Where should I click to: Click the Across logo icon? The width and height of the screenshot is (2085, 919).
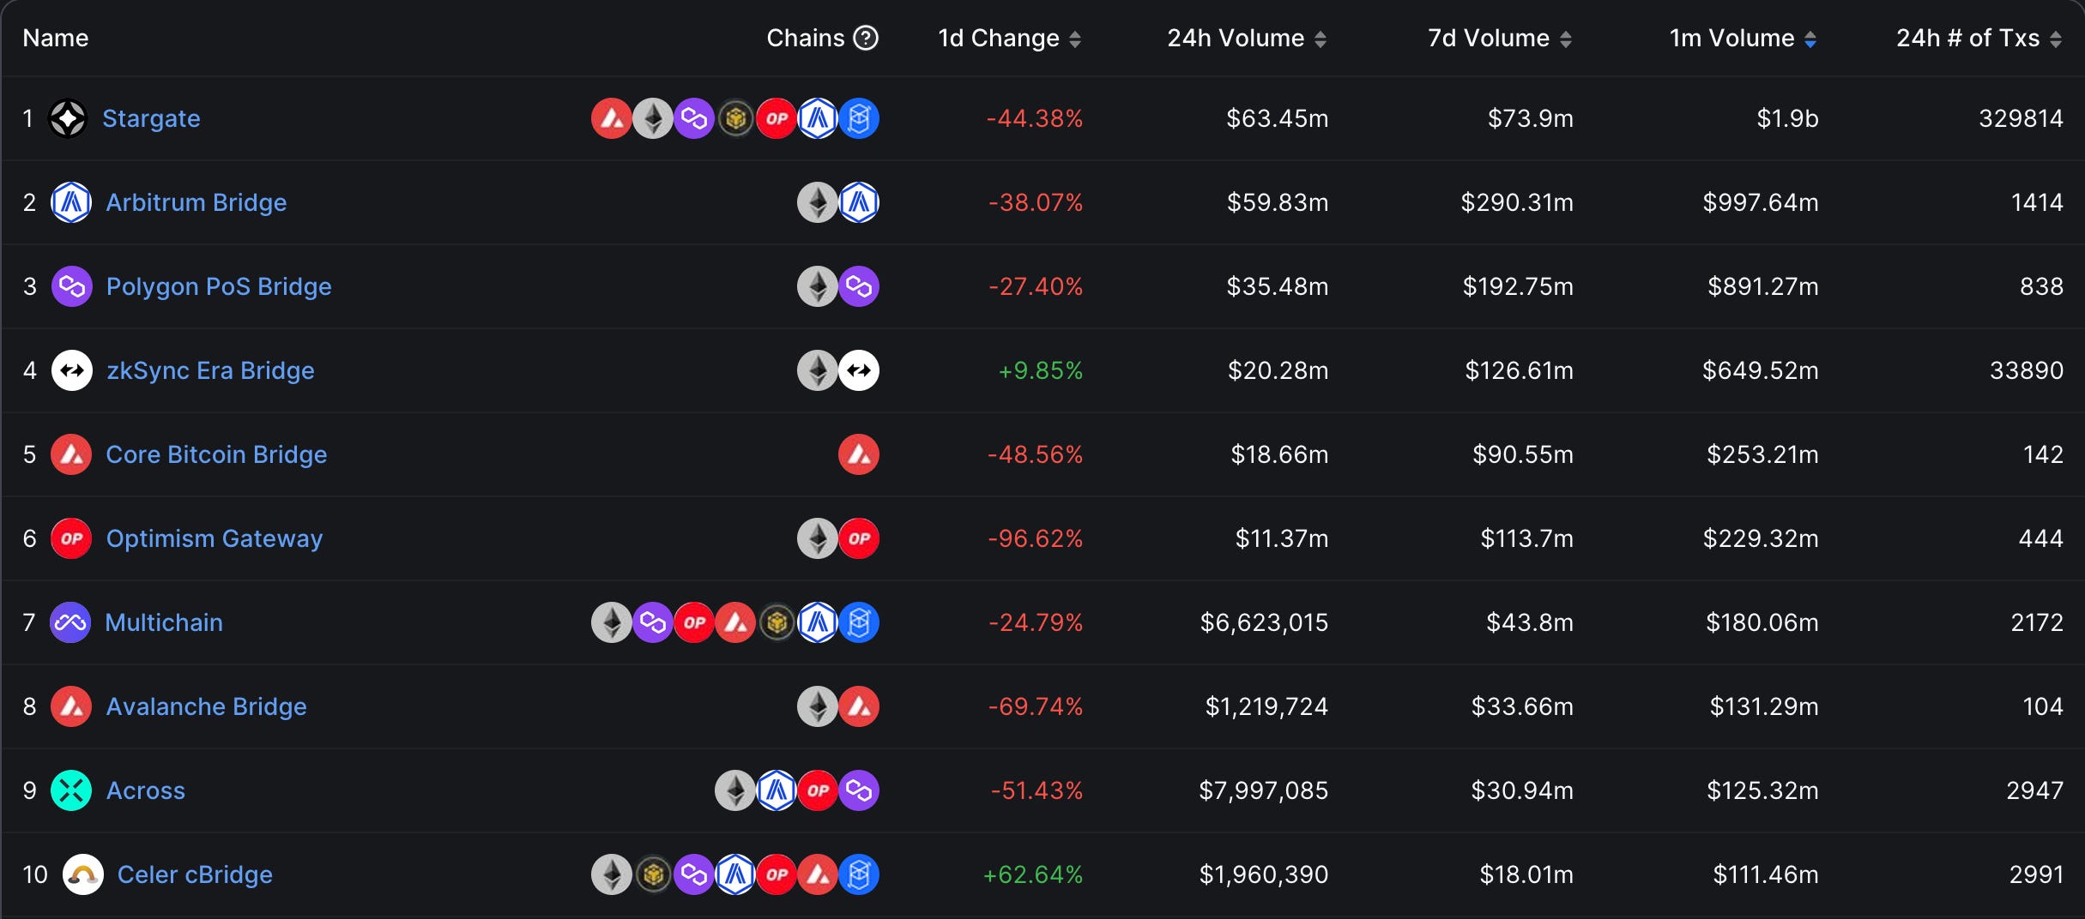(71, 790)
